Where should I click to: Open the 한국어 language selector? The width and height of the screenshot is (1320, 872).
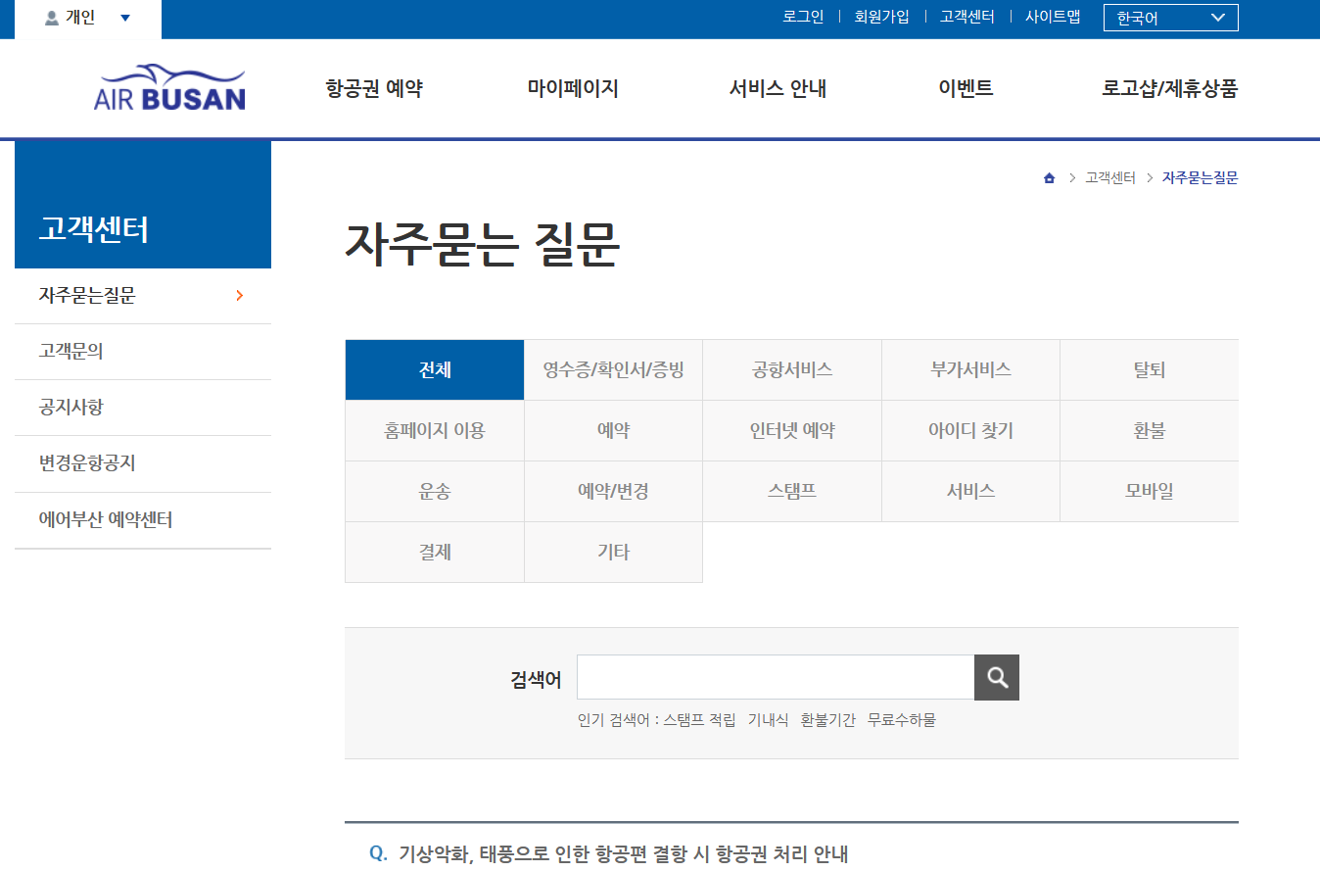pyautogui.click(x=1170, y=17)
